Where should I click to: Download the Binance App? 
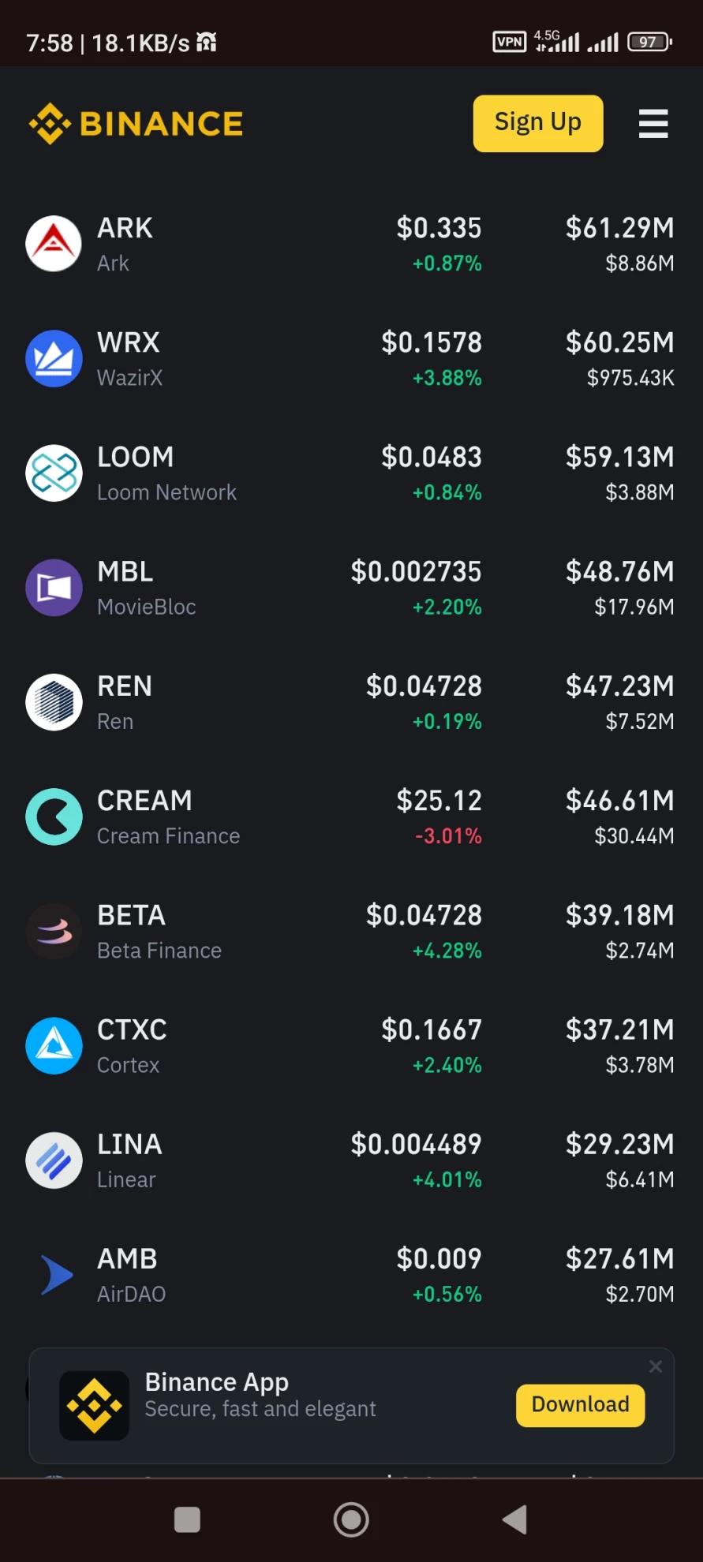[x=580, y=1404]
